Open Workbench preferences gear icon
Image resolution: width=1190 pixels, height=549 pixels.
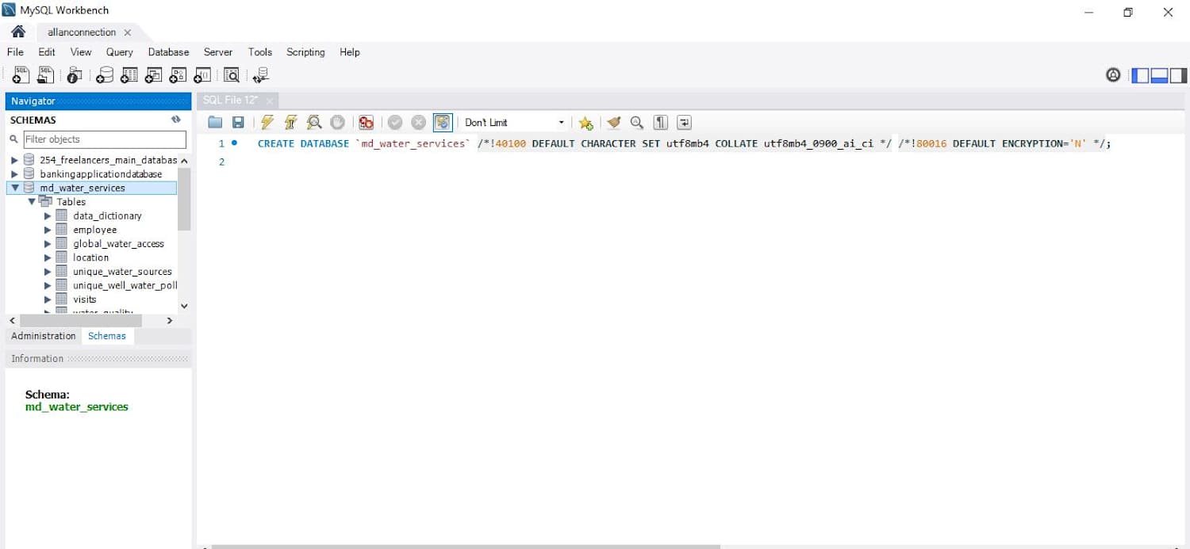point(1113,75)
